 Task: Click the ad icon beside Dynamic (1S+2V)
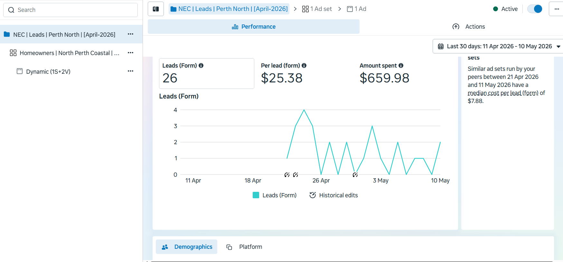point(20,71)
